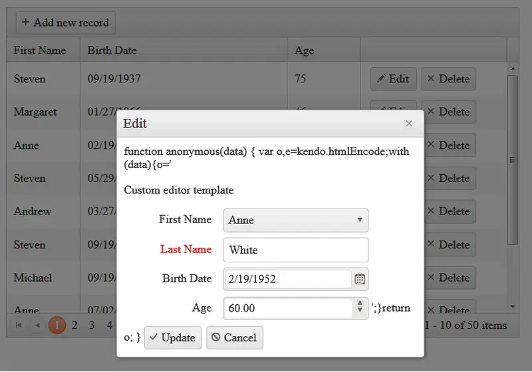The height and width of the screenshot is (372, 532).
Task: Edit the first Steven row
Action: (x=393, y=79)
